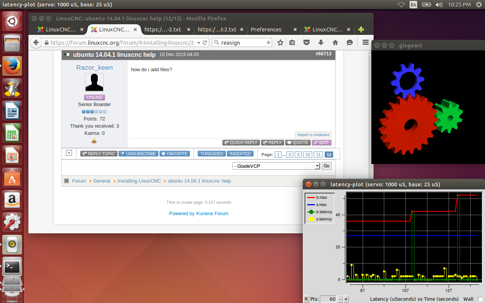Screen dimensions: 485x303
Task: Open the sound volume indicator
Action: tap(439, 5)
